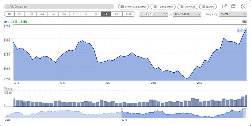Select the YTD time range

pyautogui.click(x=75, y=14)
